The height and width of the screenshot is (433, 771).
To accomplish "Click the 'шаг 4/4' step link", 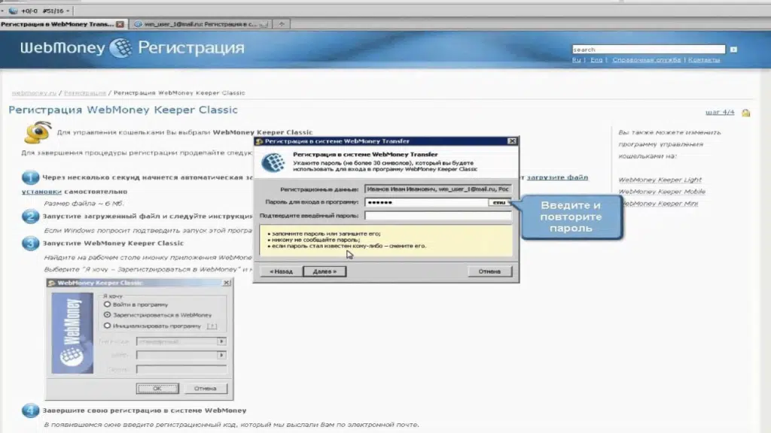I will (x=720, y=113).
